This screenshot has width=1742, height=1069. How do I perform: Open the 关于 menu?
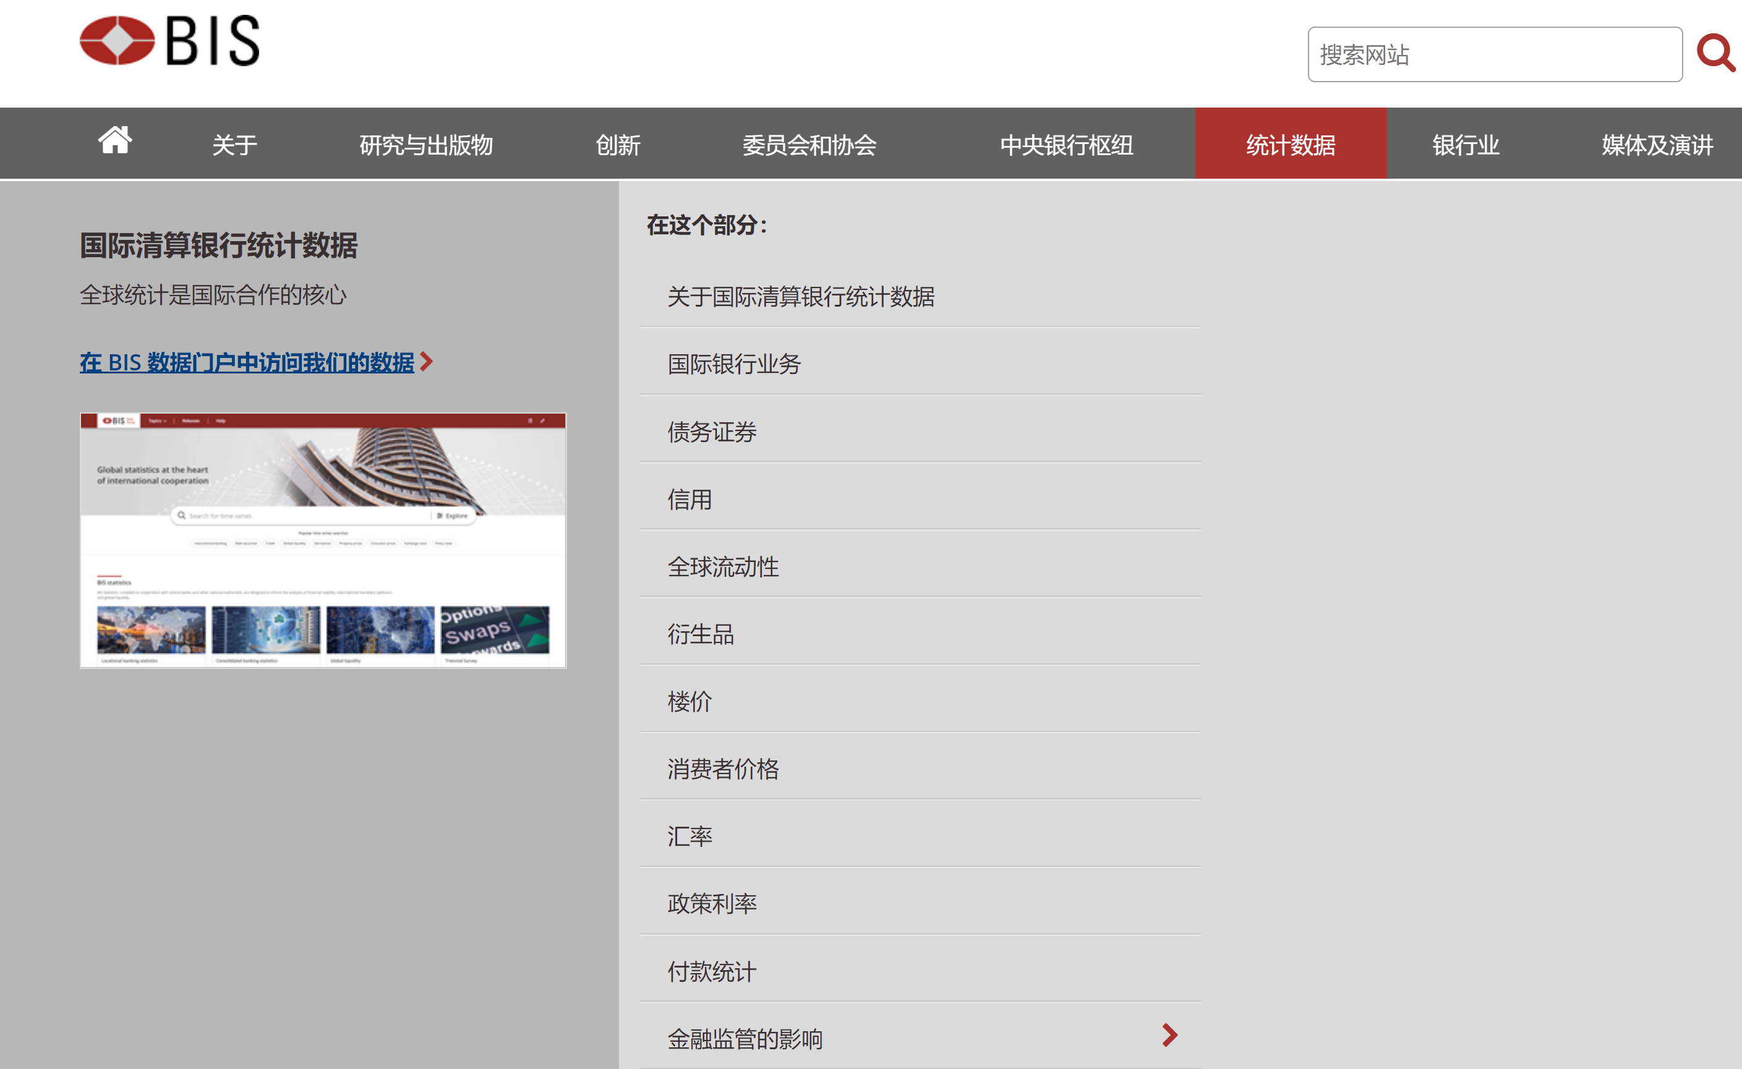[x=234, y=145]
